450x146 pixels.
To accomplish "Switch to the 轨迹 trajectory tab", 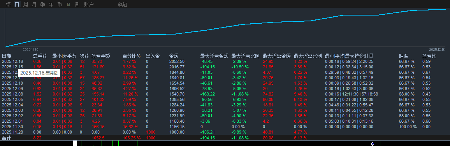I will (123, 4).
